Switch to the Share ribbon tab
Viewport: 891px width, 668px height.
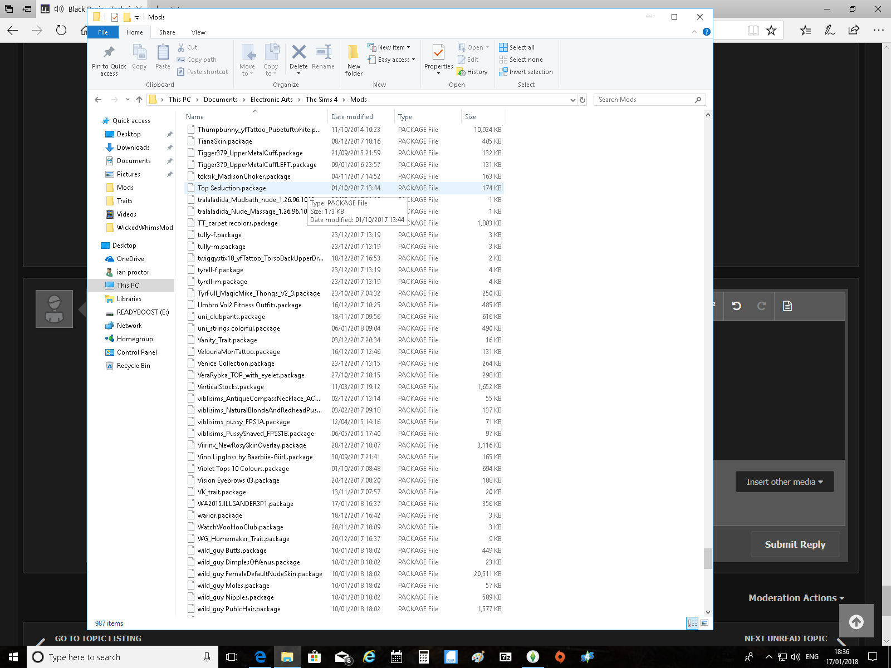coord(167,32)
